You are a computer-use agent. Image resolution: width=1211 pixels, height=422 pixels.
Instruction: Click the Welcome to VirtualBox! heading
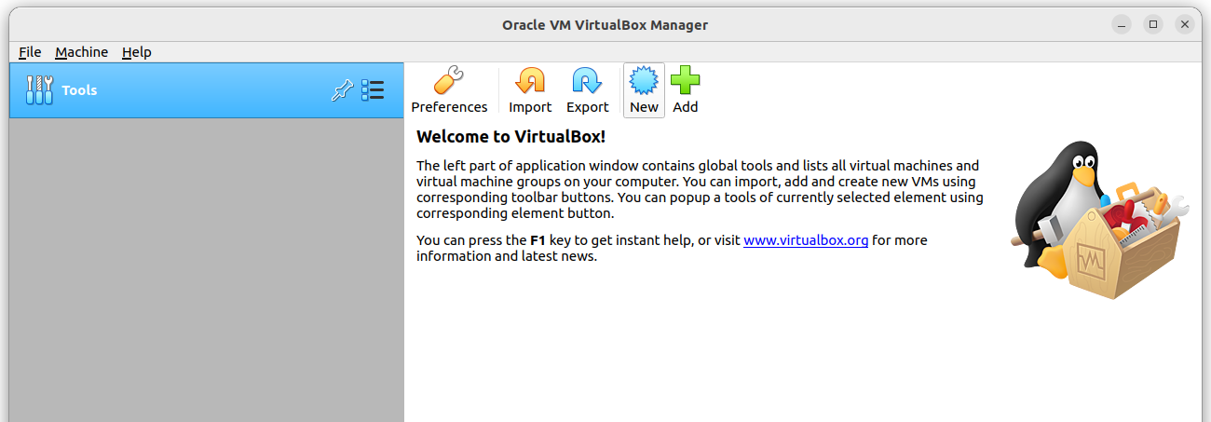510,137
